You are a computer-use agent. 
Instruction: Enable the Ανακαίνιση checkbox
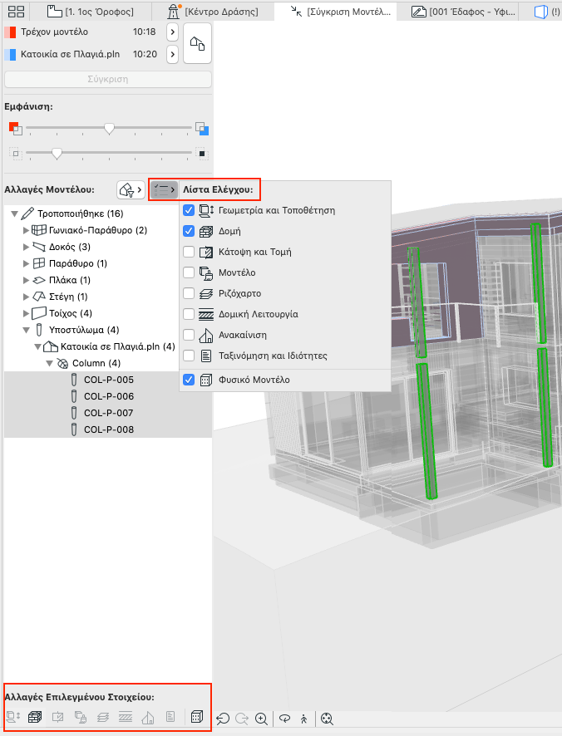click(189, 335)
